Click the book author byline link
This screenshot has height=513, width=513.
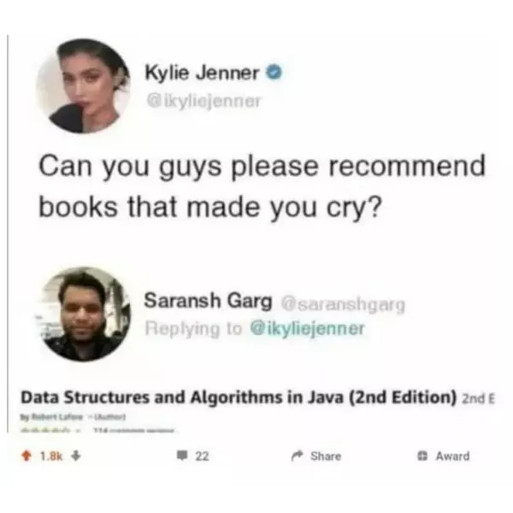coord(73,417)
